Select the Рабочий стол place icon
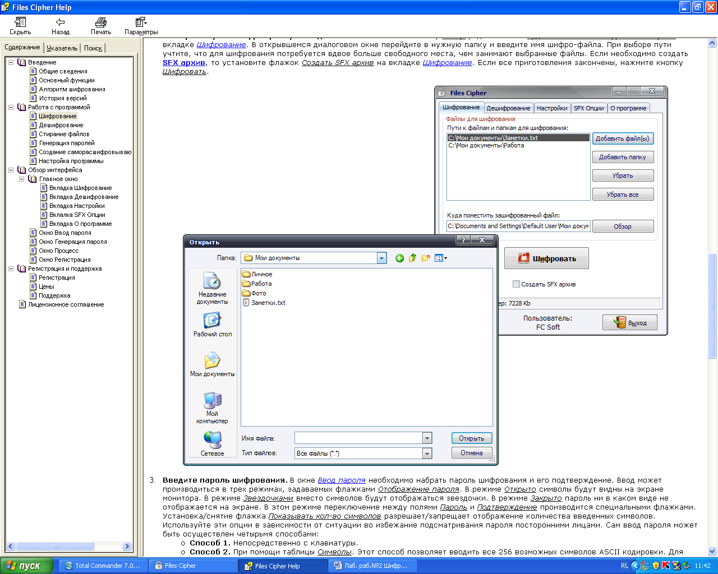 pos(212,324)
